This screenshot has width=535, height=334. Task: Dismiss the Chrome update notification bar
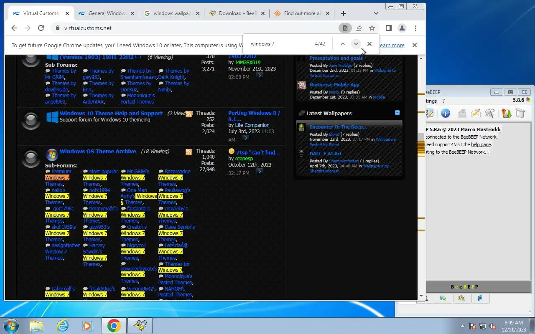click(x=414, y=45)
